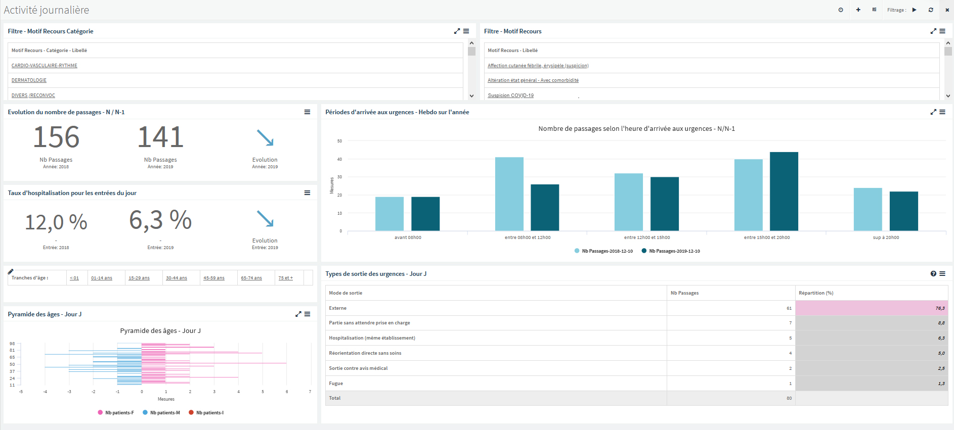Expand Filtre - Motif Recours Catégorie panel fullscreen
The width and height of the screenshot is (954, 430).
(x=457, y=31)
